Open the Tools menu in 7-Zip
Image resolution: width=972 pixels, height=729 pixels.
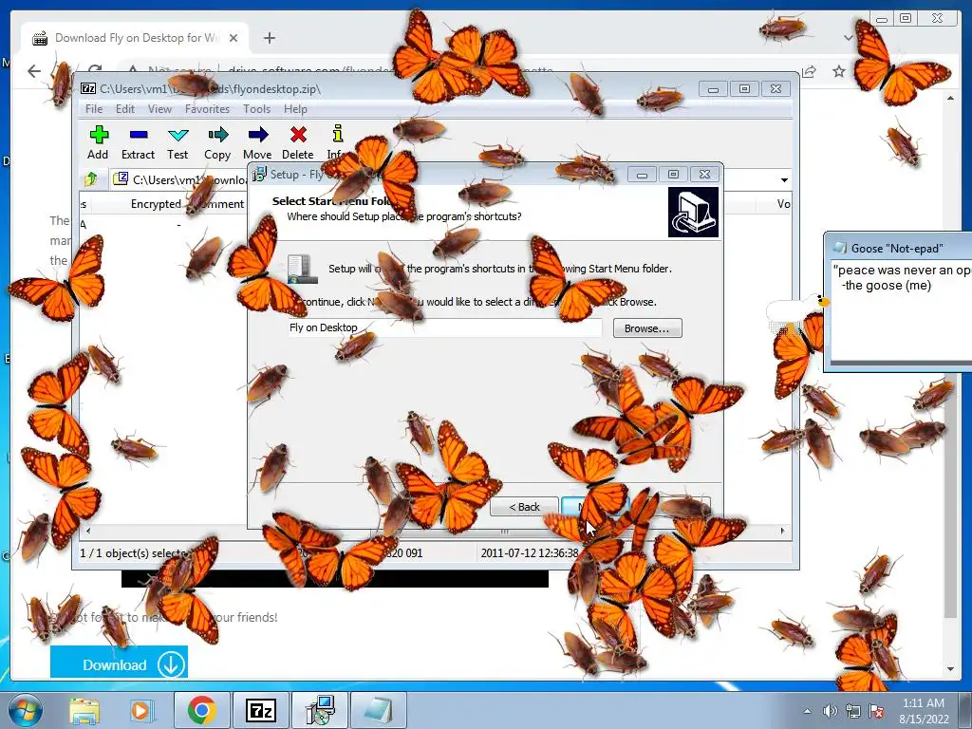[256, 109]
